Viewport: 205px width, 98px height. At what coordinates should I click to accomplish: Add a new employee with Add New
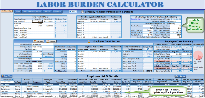(38, 41)
